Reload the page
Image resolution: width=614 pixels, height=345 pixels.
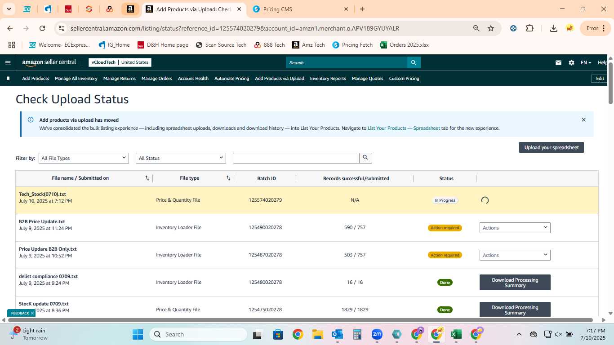42,28
